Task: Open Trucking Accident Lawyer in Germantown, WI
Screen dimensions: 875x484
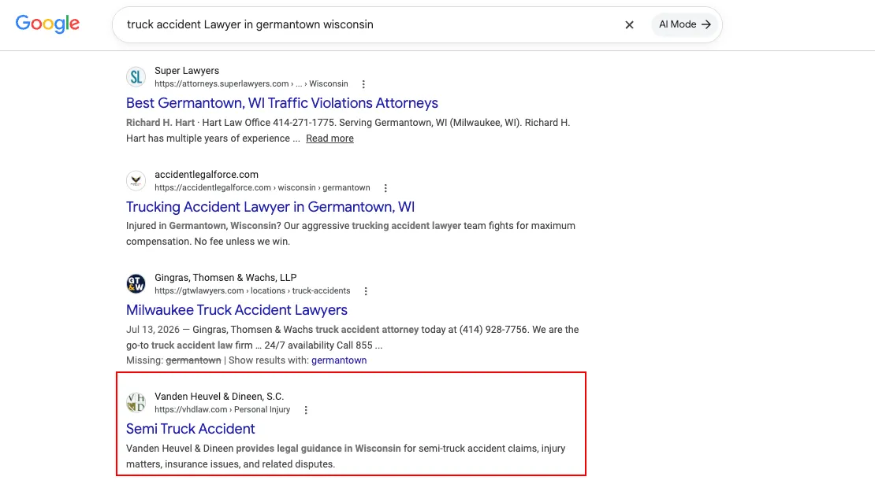Action: [x=270, y=207]
